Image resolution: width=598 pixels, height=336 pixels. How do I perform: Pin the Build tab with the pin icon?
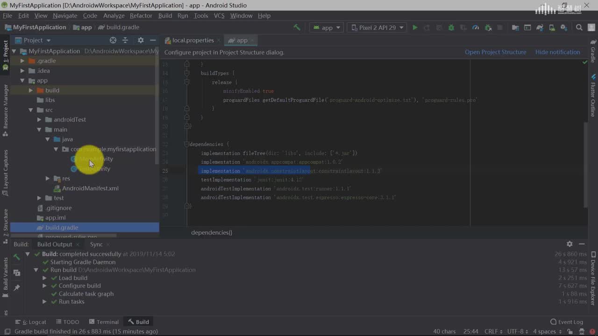pyautogui.click(x=17, y=288)
